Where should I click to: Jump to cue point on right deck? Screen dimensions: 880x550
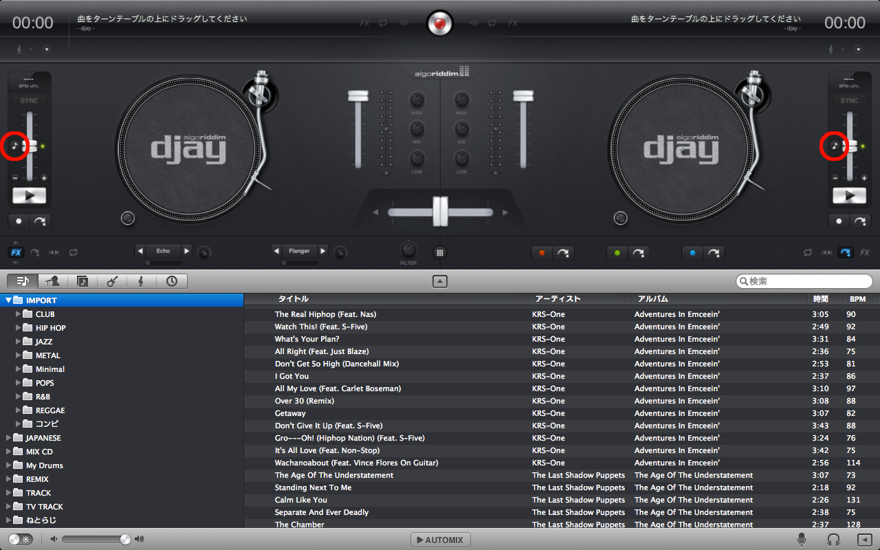pyautogui.click(x=860, y=221)
